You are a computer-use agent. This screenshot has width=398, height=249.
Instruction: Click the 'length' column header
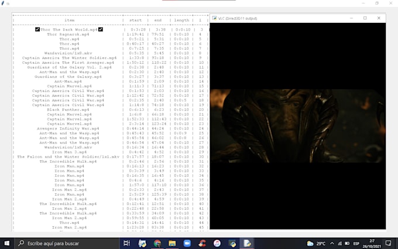pyautogui.click(x=181, y=20)
